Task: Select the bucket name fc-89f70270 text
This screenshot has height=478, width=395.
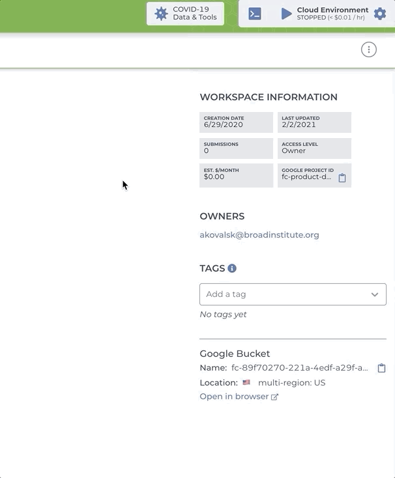Action: pyautogui.click(x=300, y=368)
